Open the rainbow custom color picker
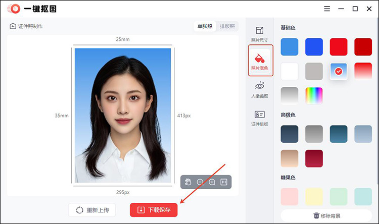 click(314, 96)
